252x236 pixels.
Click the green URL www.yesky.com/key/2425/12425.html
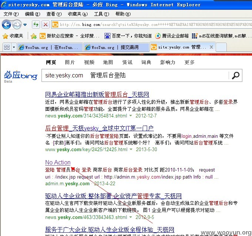[x=86, y=149]
